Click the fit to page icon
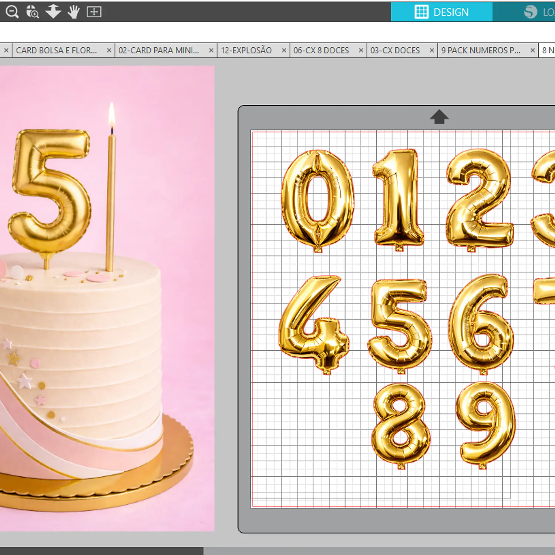 94,12
